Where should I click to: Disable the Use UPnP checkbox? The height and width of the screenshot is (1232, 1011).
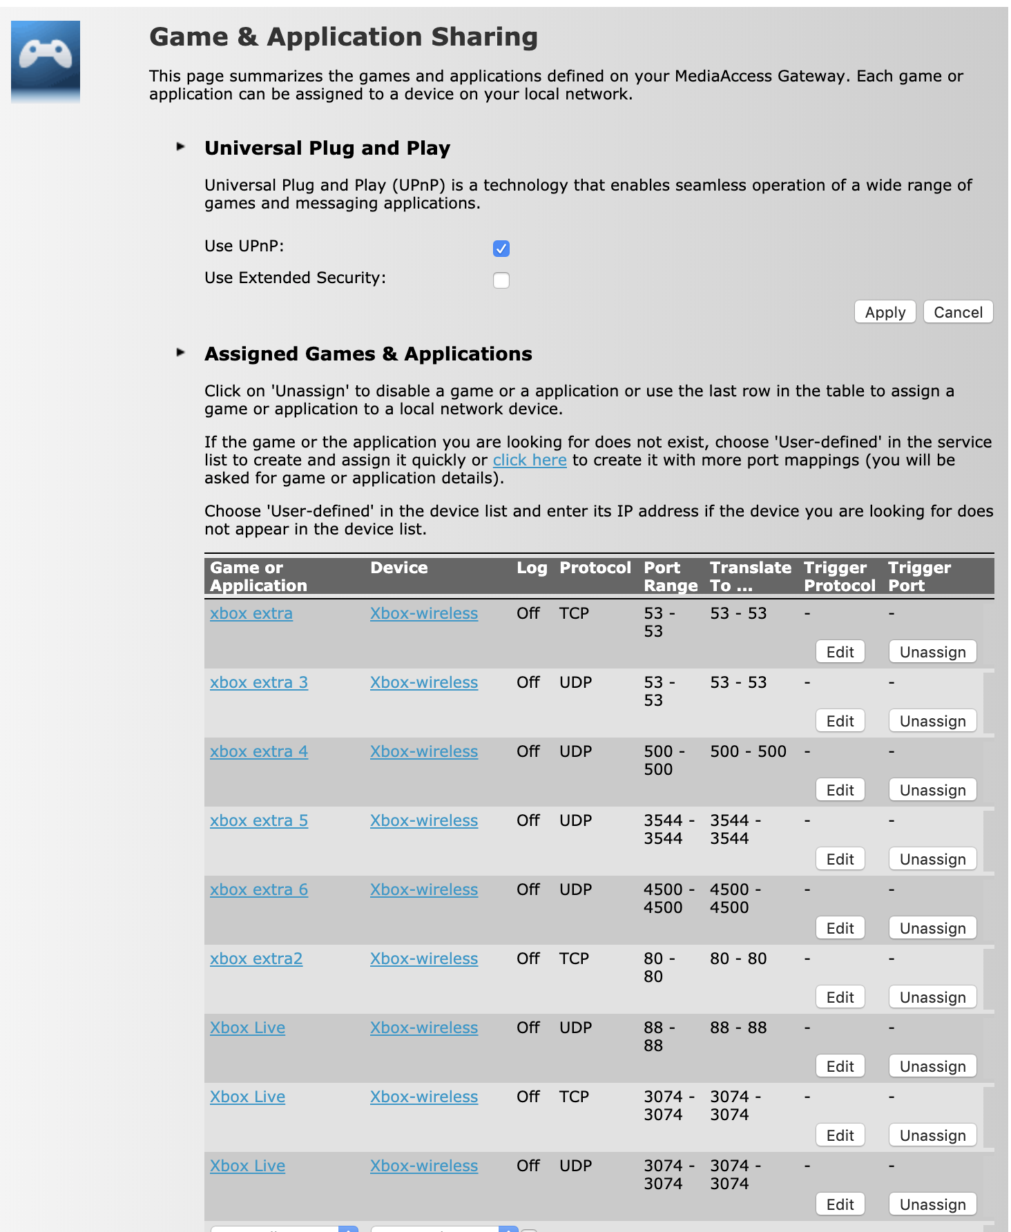point(501,249)
